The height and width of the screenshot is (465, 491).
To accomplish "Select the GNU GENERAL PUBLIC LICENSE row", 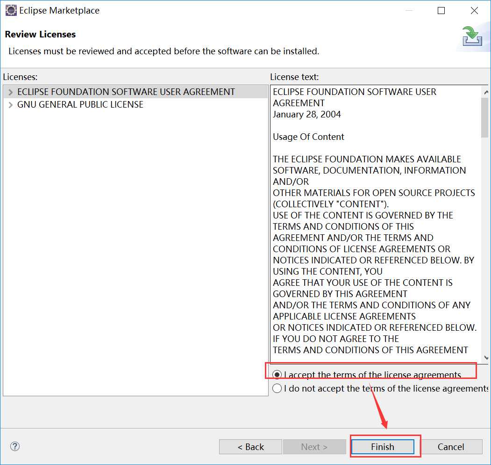I will [135, 105].
